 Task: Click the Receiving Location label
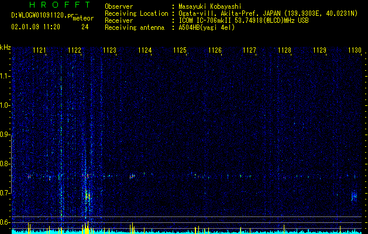[x=136, y=13]
